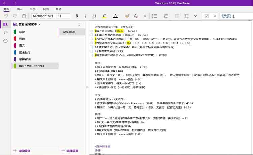Expand more paragraph options chevron
This screenshot has width=253, height=155.
195,16
